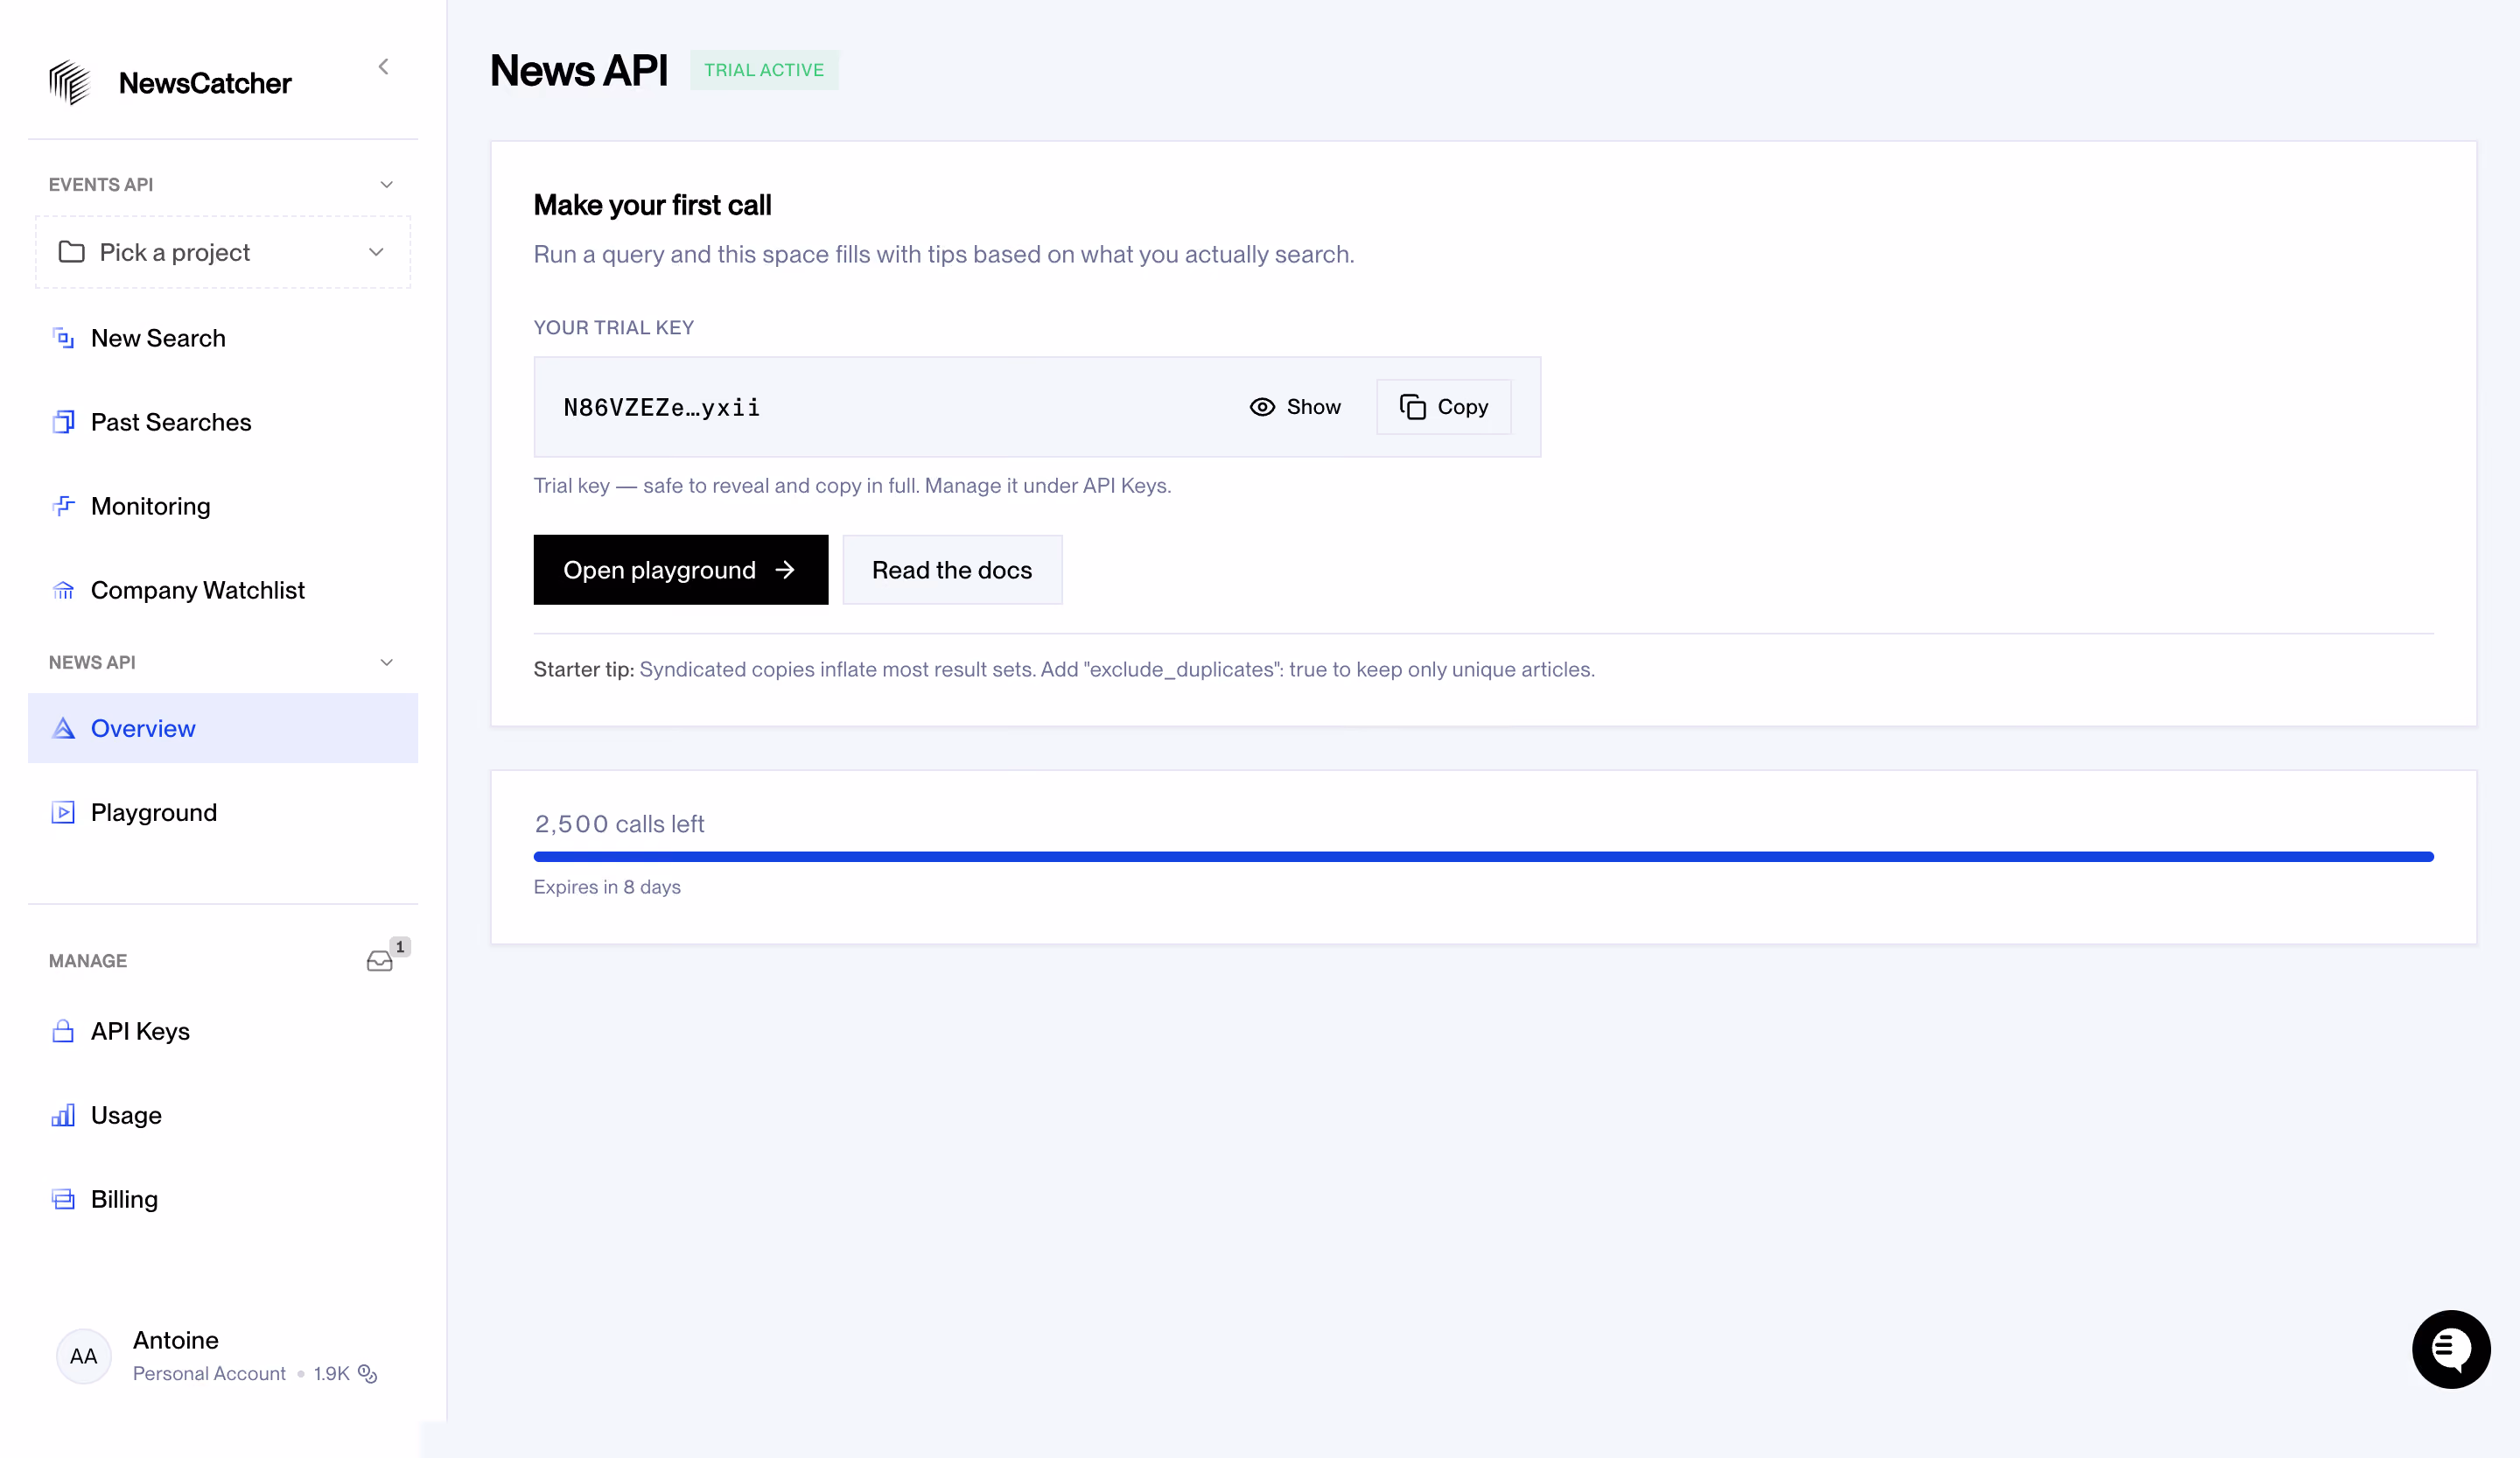Click the Monitoring sidebar icon
This screenshot has width=2520, height=1458.
coord(64,506)
